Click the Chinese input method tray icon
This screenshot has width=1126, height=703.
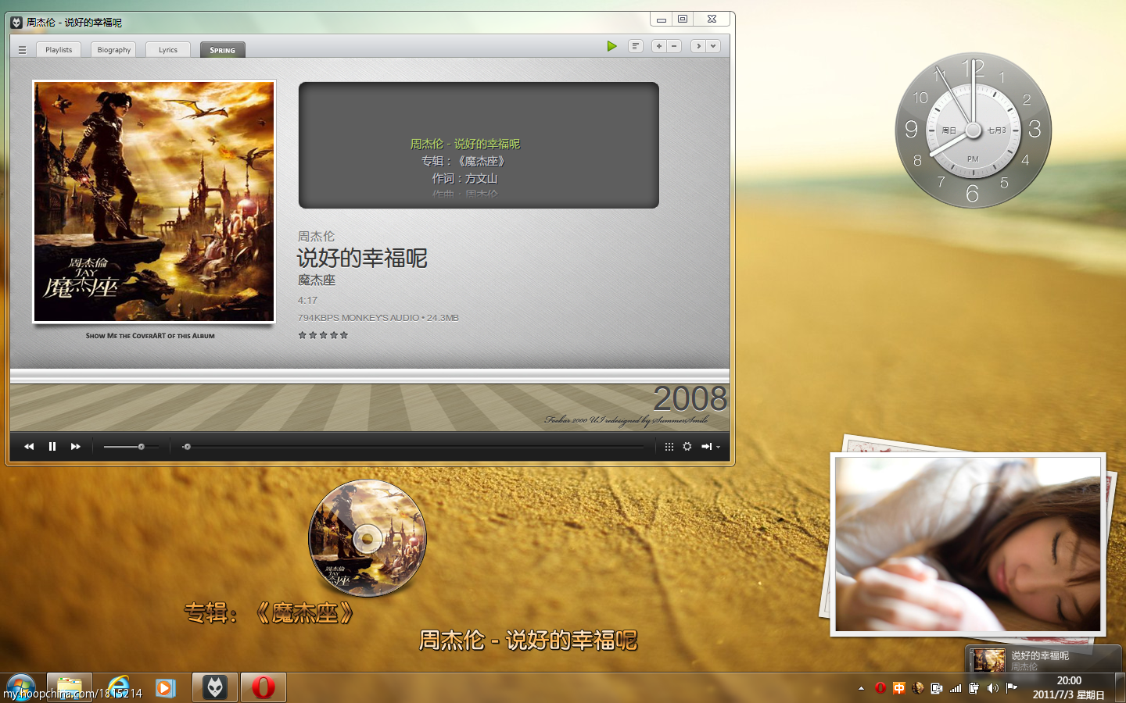tap(899, 688)
